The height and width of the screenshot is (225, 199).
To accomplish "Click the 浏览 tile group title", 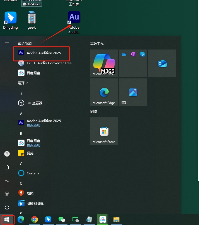I will pyautogui.click(x=94, y=112).
